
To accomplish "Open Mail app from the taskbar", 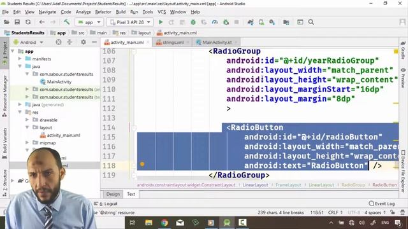I will coord(180,223).
